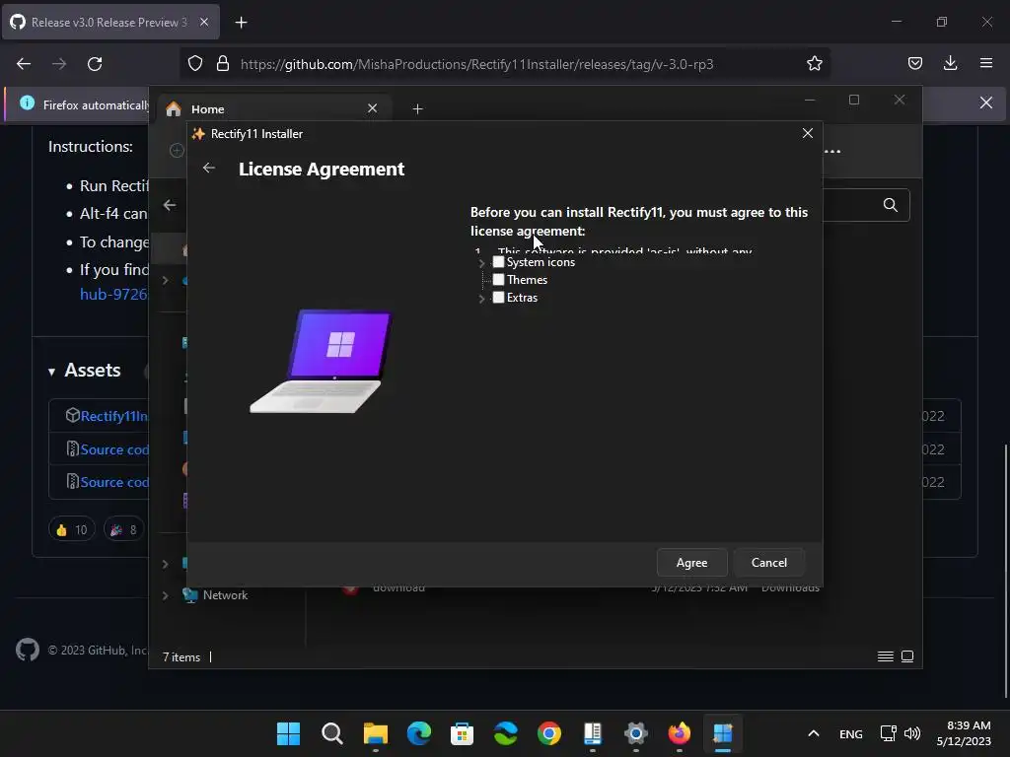
Task: Open the Firefox downloads panel
Action: click(x=950, y=63)
